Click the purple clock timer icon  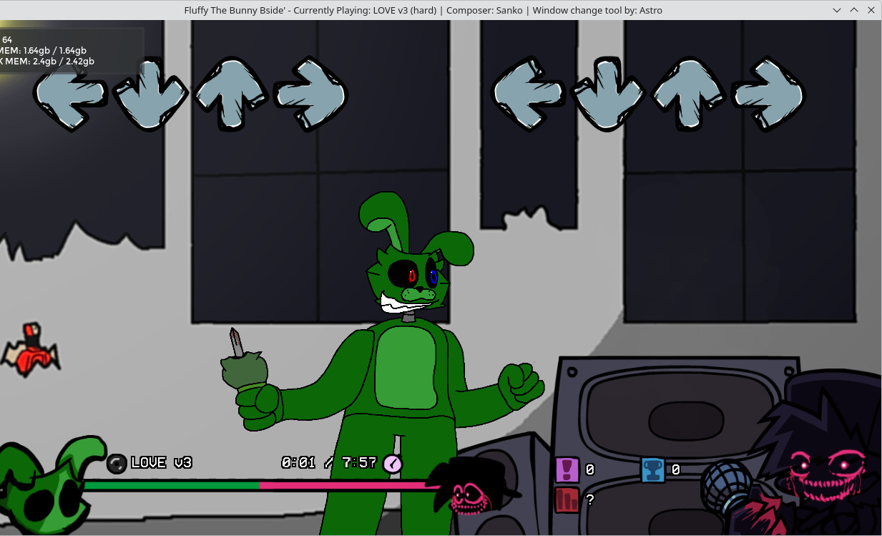coord(392,464)
